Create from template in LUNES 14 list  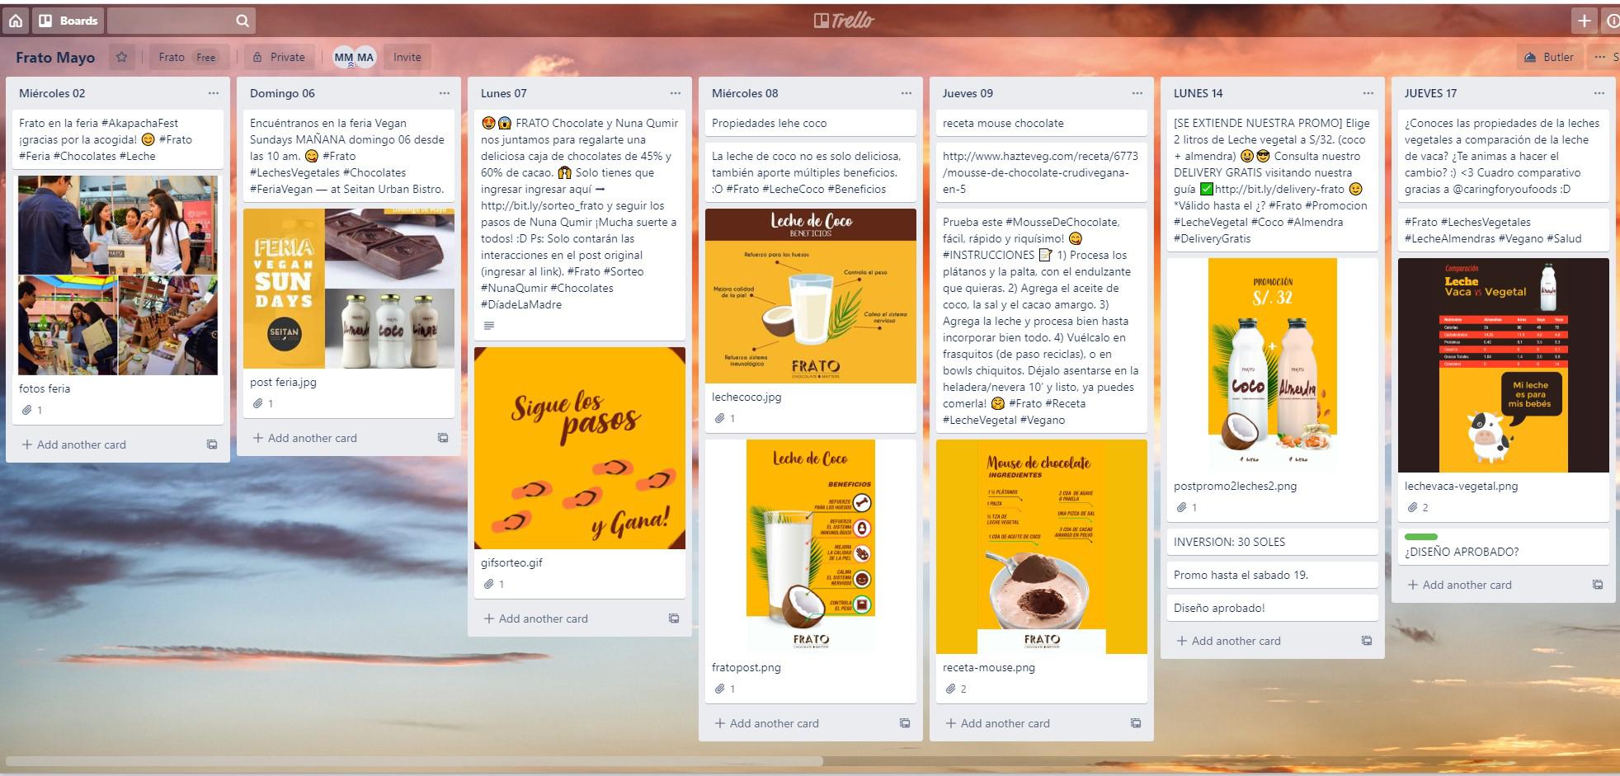click(x=1367, y=641)
